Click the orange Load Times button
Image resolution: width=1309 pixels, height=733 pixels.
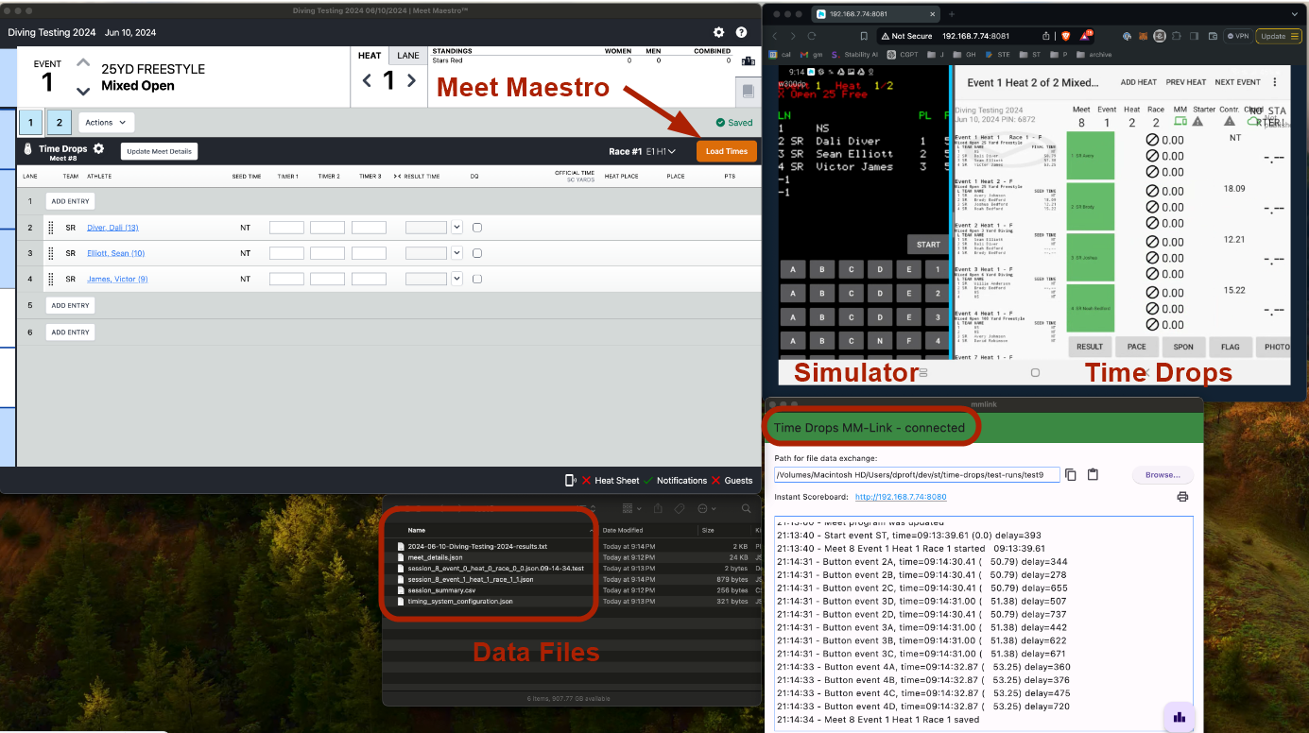tap(726, 151)
